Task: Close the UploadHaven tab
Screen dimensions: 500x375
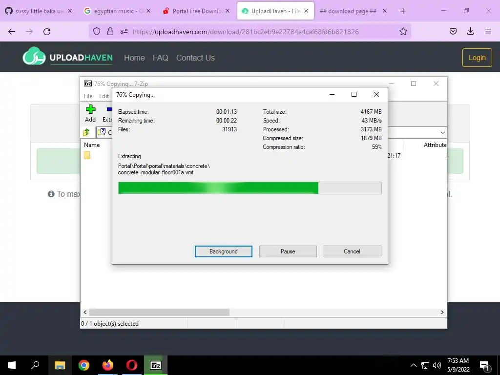Action: coord(306,11)
